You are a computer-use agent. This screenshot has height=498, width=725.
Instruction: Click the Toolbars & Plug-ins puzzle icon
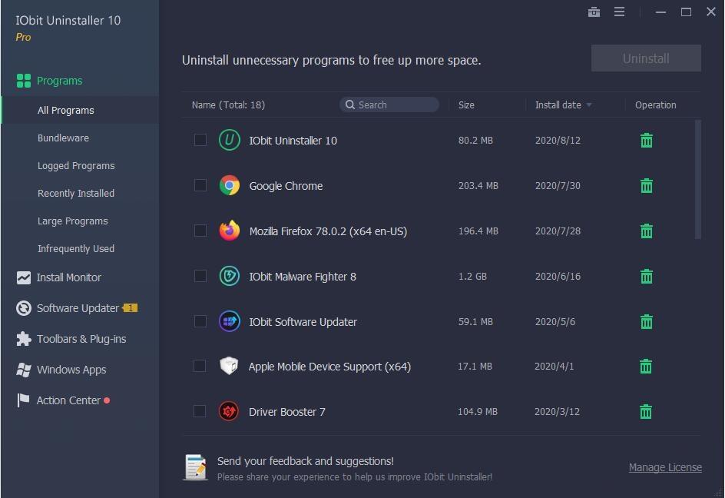point(24,339)
